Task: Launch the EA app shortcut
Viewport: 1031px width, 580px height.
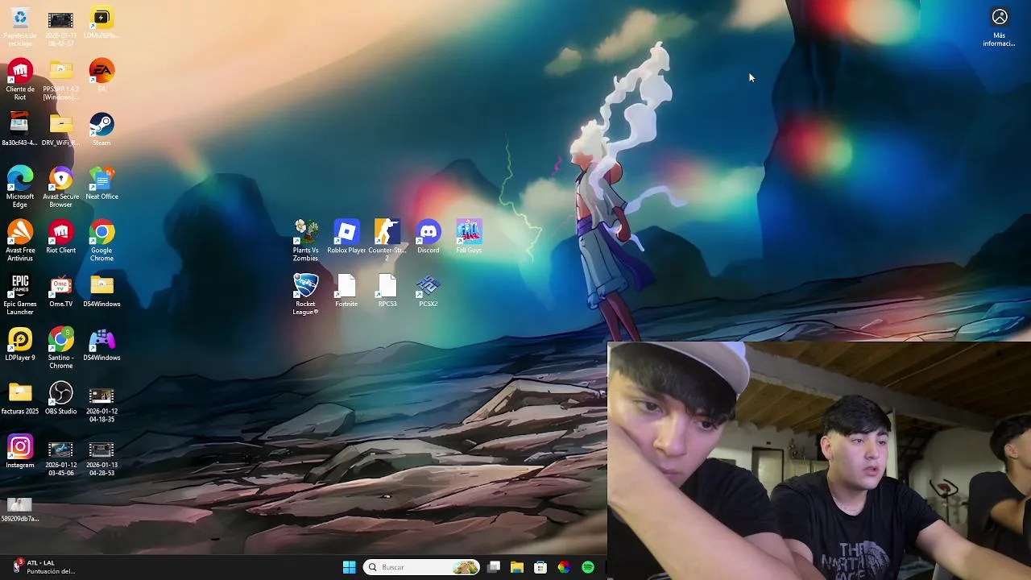Action: click(x=101, y=76)
